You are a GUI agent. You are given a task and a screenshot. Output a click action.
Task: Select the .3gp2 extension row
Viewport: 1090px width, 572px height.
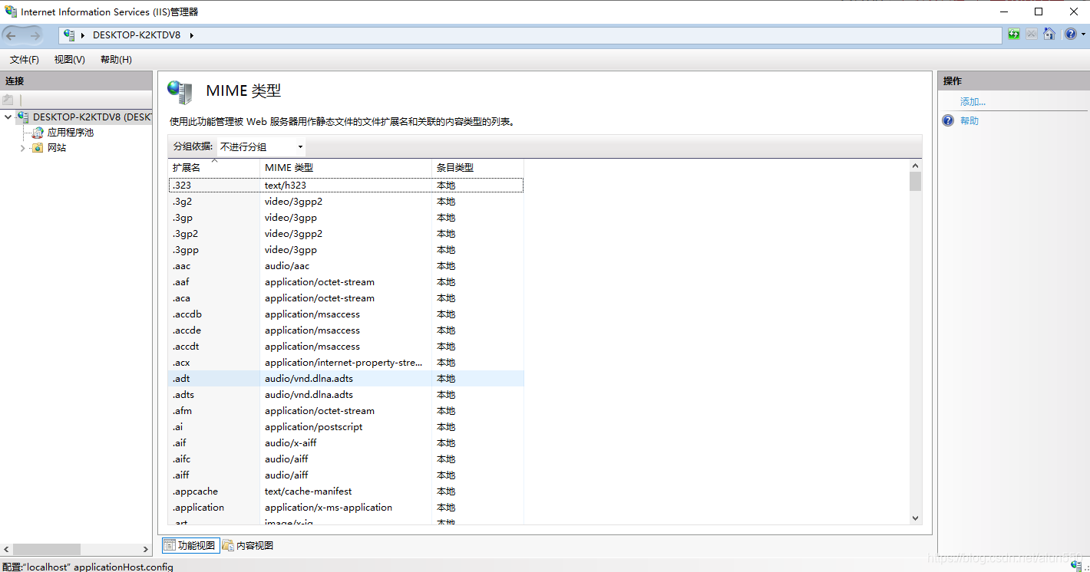tap(346, 234)
